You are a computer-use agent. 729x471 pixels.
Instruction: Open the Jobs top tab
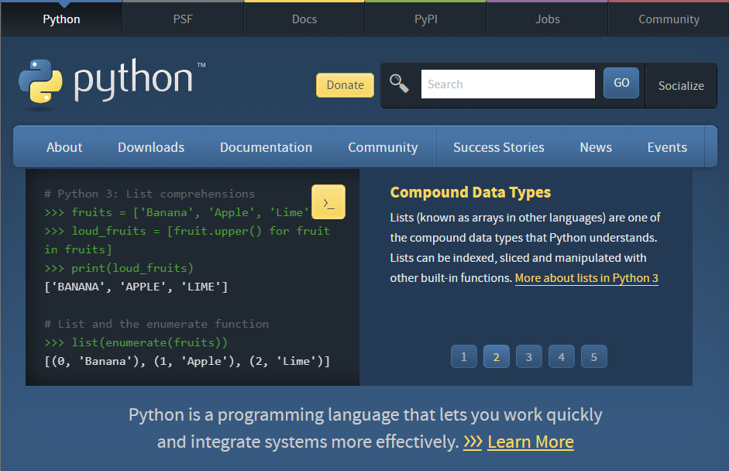pos(547,19)
